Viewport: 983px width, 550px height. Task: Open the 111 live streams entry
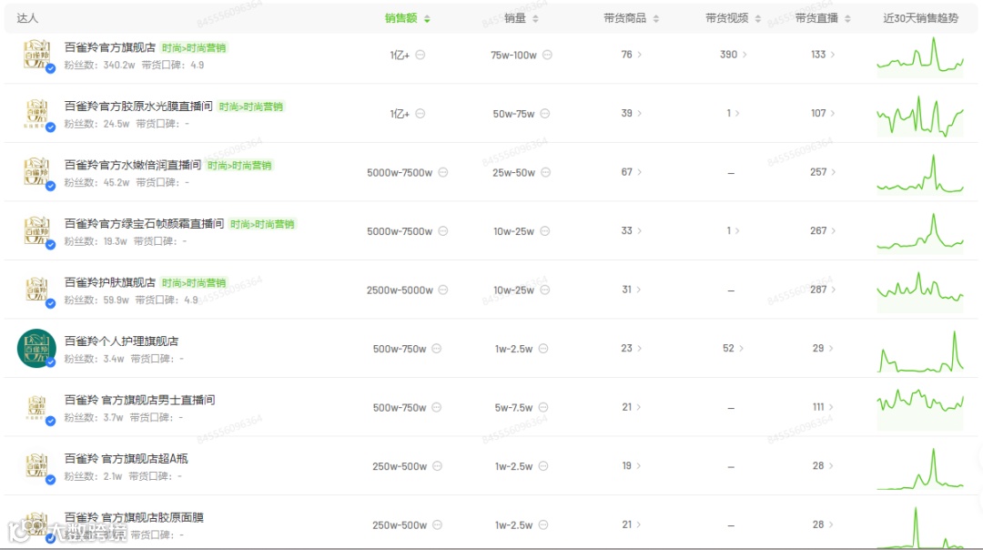pyautogui.click(x=823, y=407)
